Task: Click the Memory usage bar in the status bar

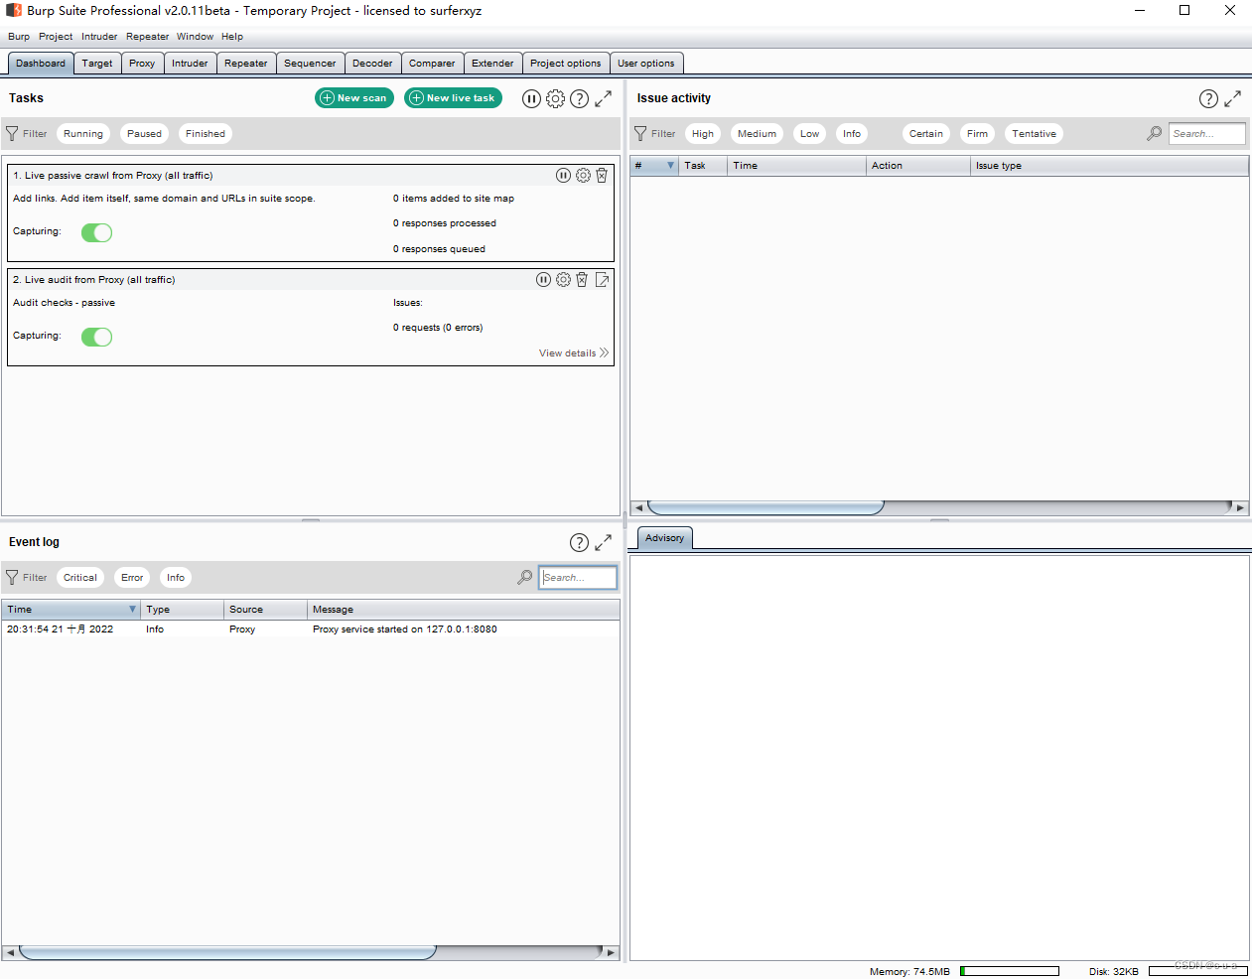Action: pyautogui.click(x=1010, y=971)
